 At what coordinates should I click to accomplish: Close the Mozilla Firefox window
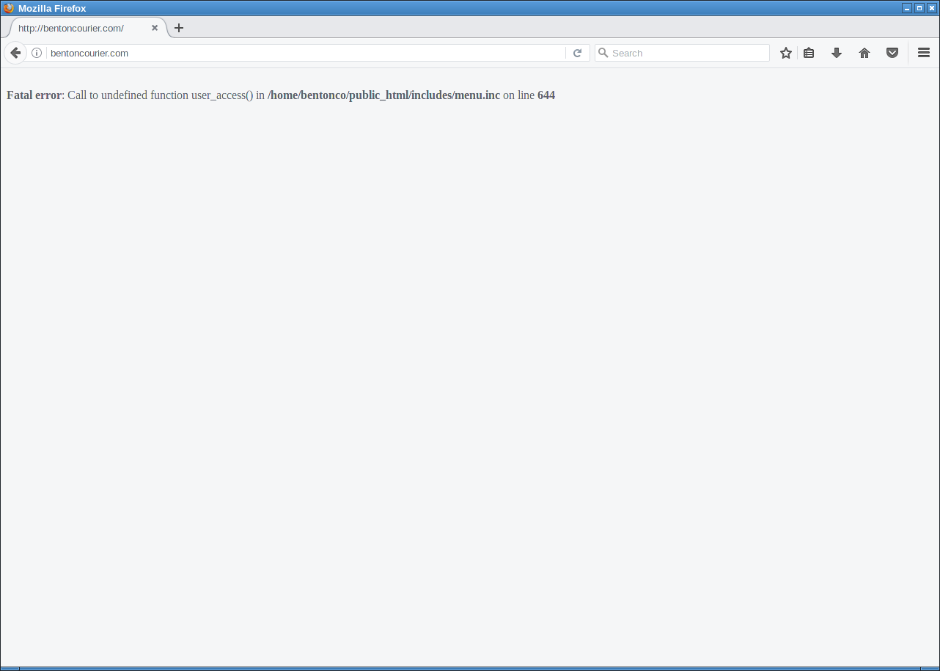932,8
